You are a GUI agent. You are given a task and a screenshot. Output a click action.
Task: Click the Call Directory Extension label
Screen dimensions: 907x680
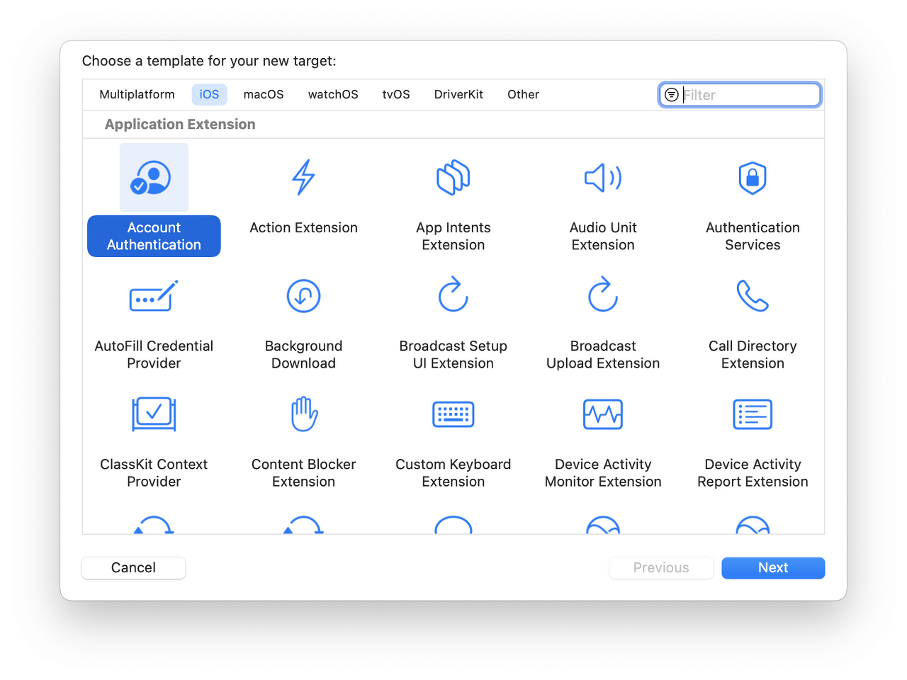[x=753, y=354]
